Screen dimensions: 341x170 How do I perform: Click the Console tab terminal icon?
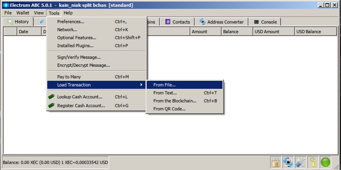point(256,22)
